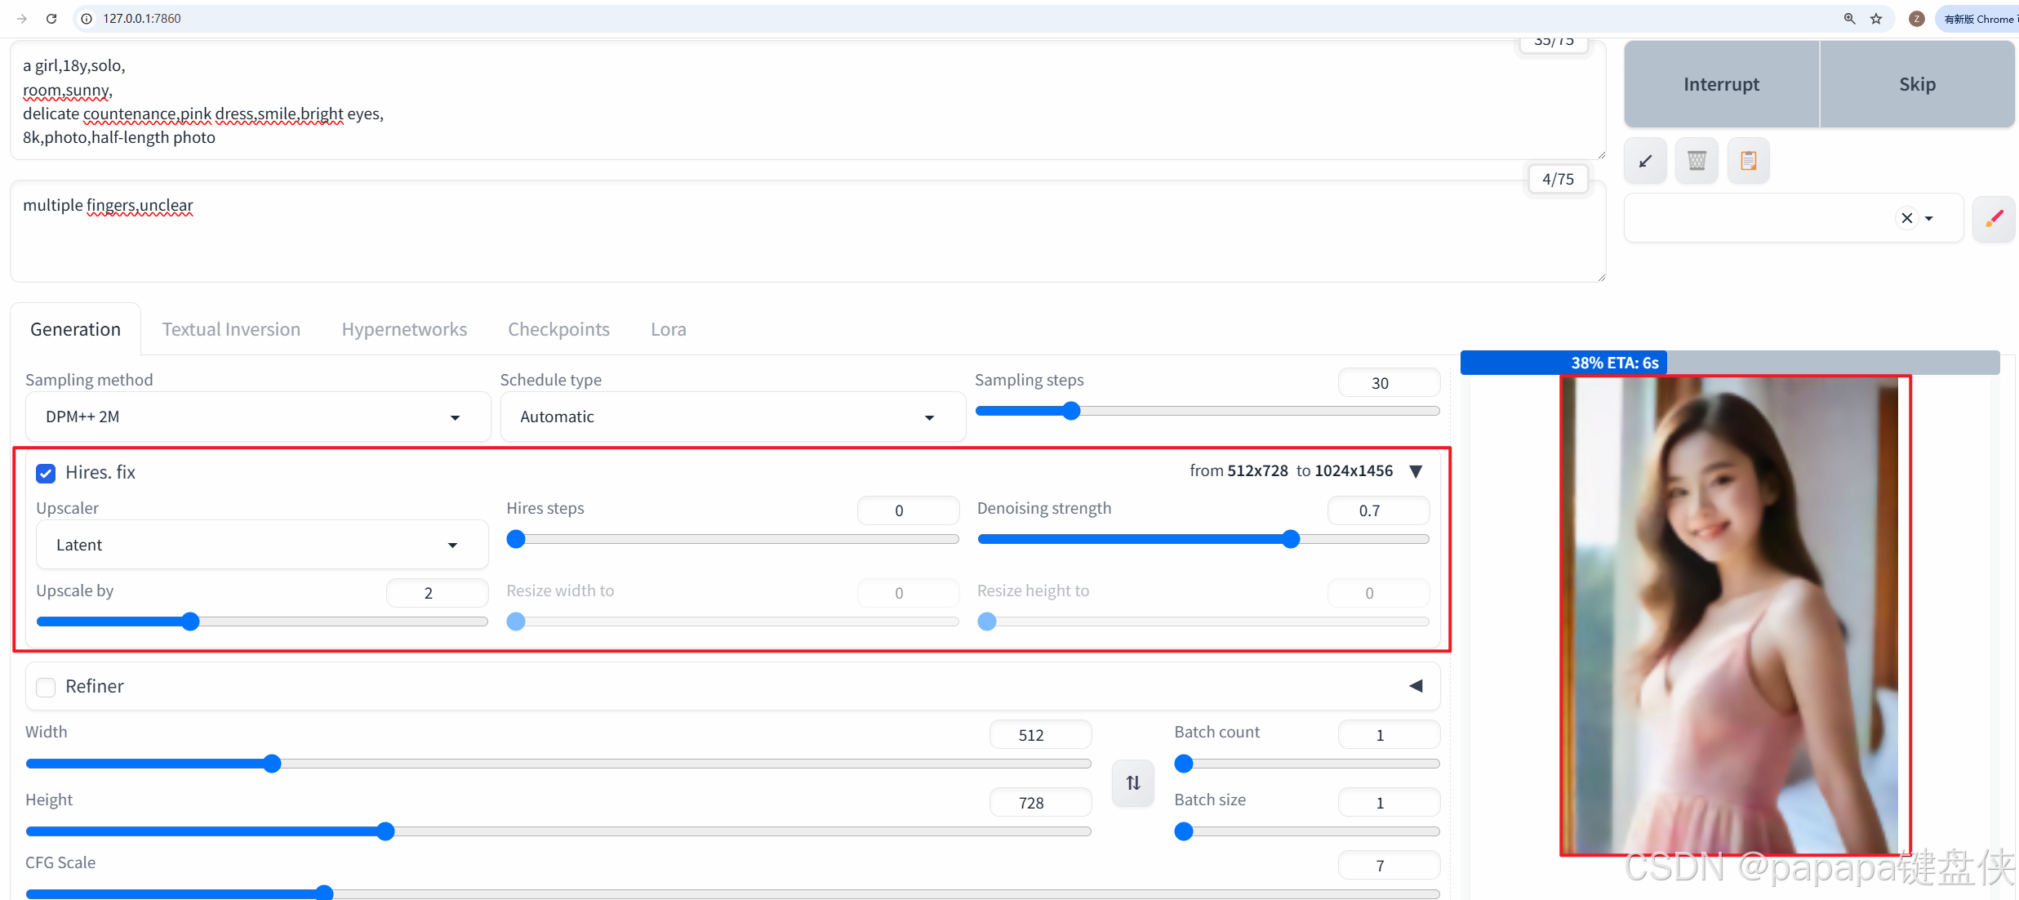
Task: Expand the Refiner section arrow
Action: (x=1416, y=686)
